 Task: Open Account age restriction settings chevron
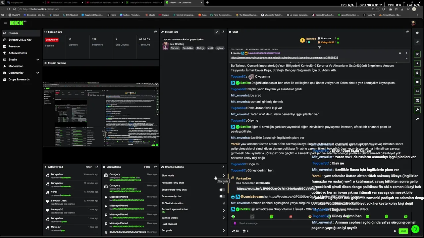(224, 210)
